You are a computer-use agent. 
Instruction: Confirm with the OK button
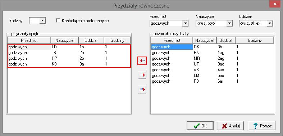[x=200, y=126]
